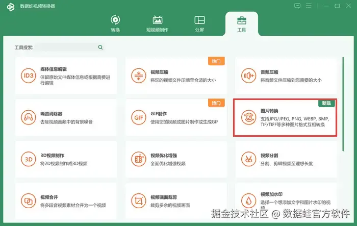
Task: Open 视频分割 title text
Action: [x=269, y=156]
